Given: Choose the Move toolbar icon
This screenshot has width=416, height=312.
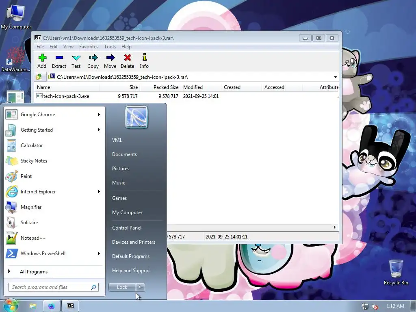Looking at the screenshot, I should tap(110, 61).
